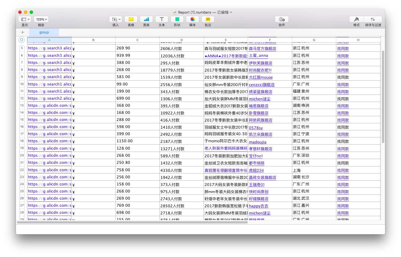Select column A header
Viewport: 401px width, 257px height.
tap(49, 40)
